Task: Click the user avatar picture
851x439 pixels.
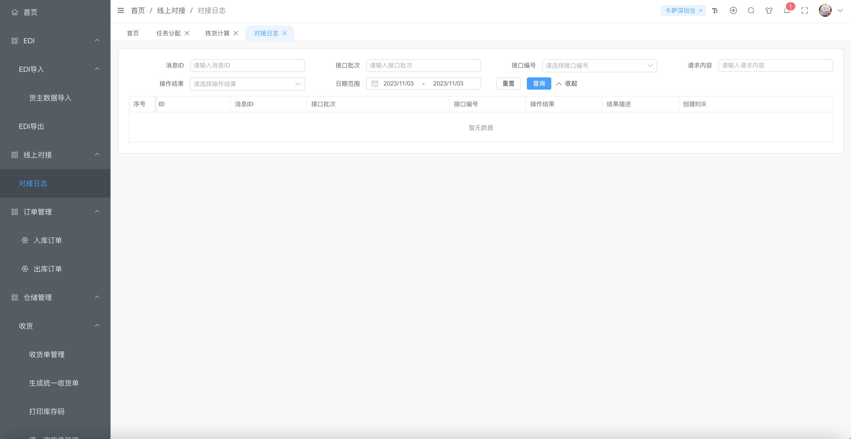Action: click(x=825, y=11)
